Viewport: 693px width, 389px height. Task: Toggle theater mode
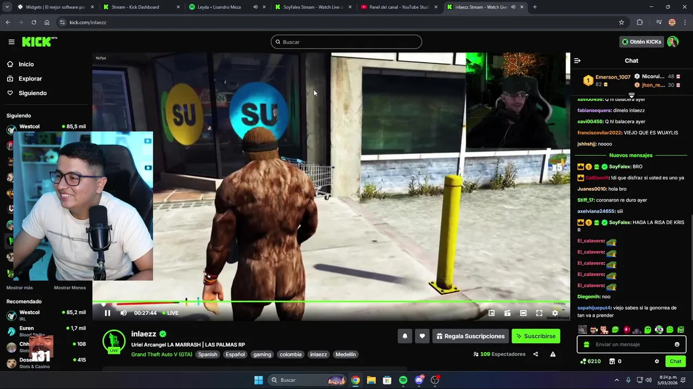tap(523, 313)
